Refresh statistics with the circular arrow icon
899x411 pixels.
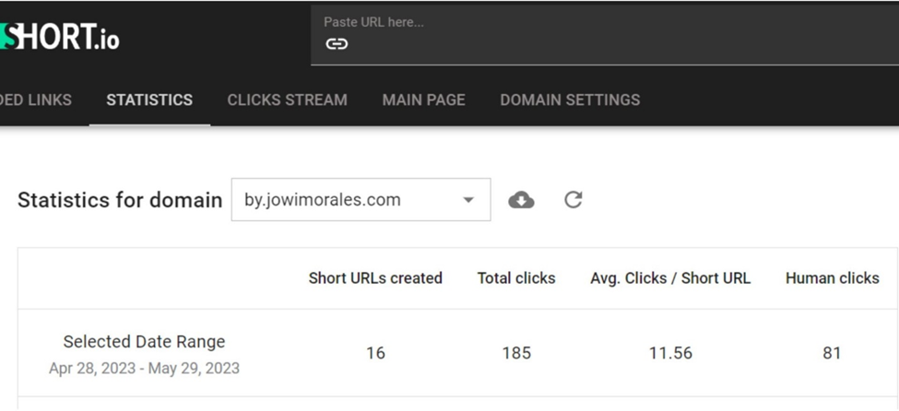[574, 199]
